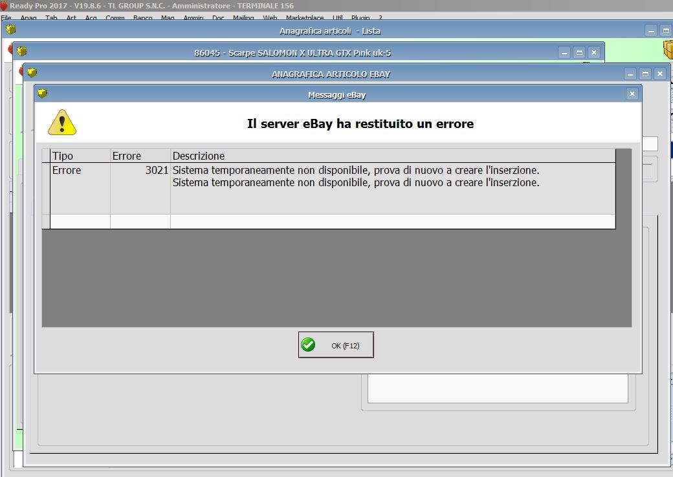673x477 pixels.
Task: Open the Web menu
Action: pos(270,18)
